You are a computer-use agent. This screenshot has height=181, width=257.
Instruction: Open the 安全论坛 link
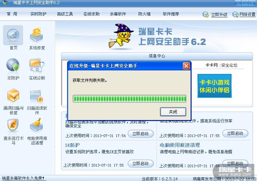pos(229,65)
